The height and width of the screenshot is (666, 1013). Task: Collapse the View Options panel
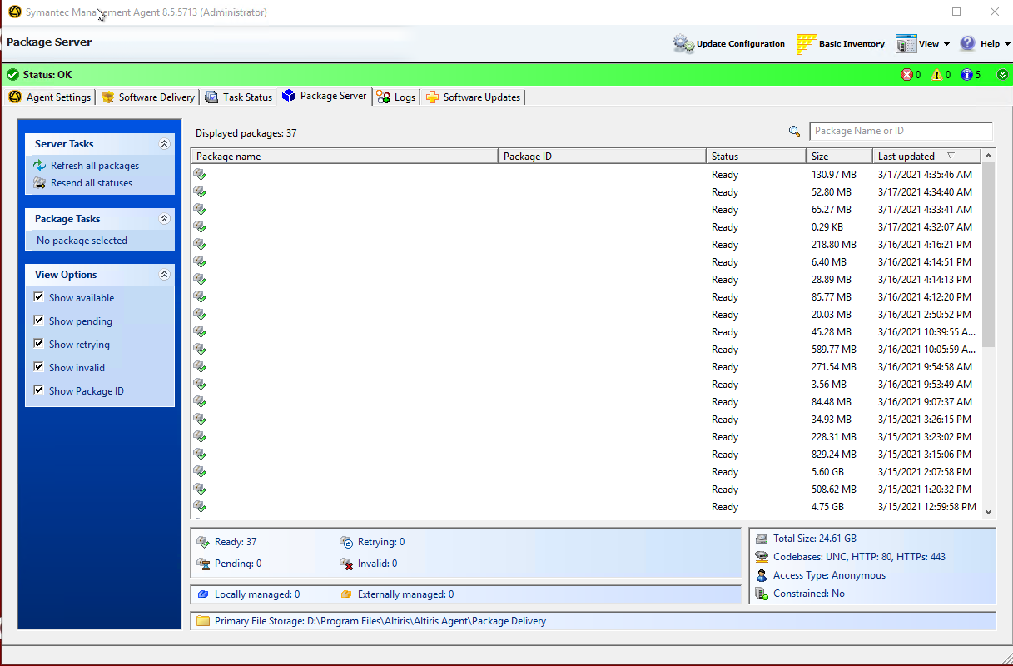pos(164,275)
